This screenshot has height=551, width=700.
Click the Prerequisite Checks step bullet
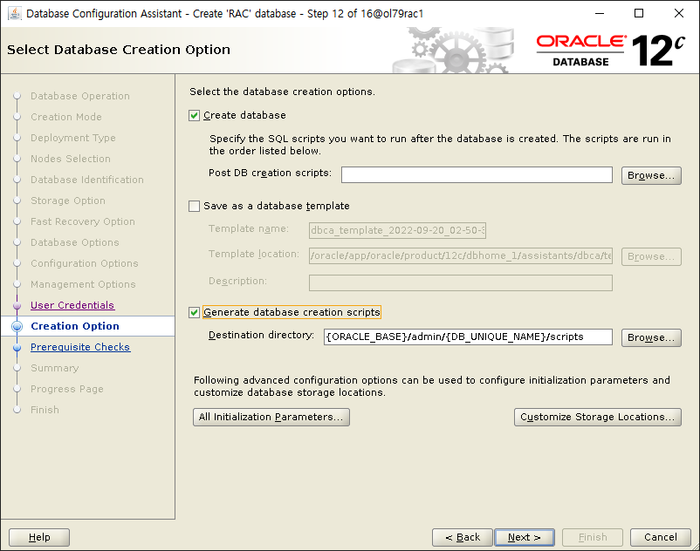[17, 347]
